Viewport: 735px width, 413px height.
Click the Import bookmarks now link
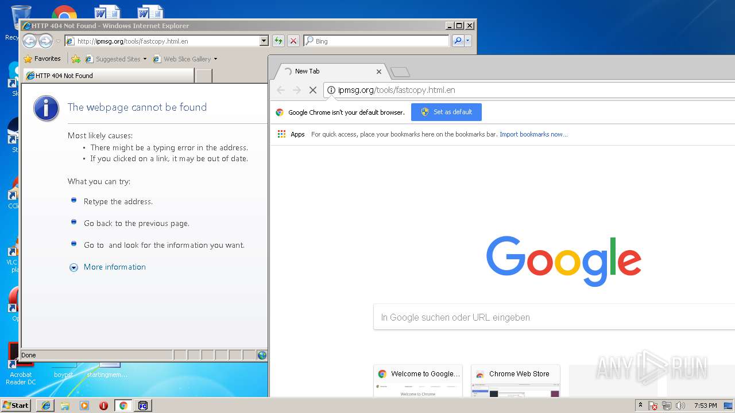click(533, 134)
